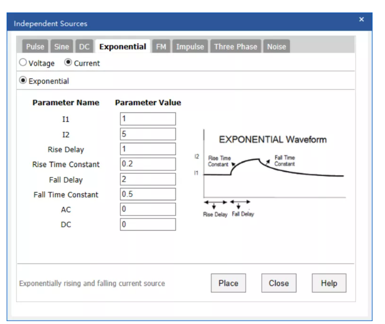The image size is (385, 324).
Task: Open the Impulse tab
Action: 190,47
